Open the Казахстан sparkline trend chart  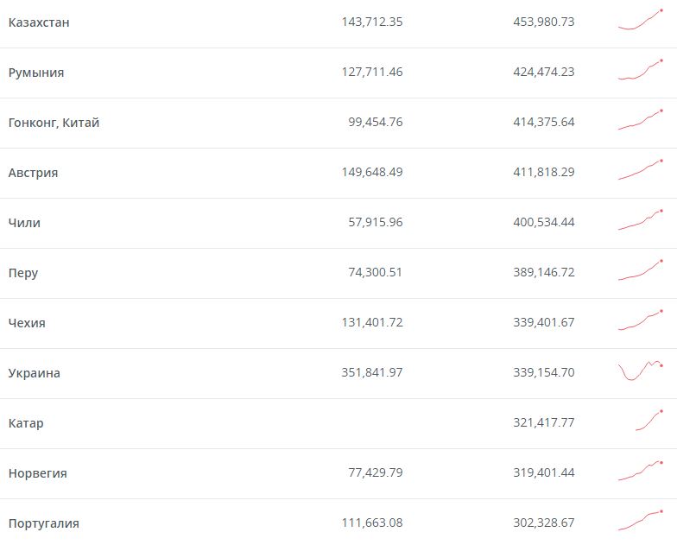click(x=641, y=19)
